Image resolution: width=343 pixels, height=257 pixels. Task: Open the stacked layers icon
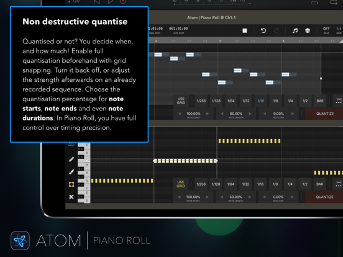[308, 30]
